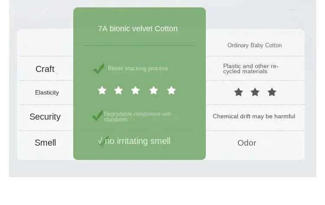Click Chemical drift may be harmful text
The width and height of the screenshot is (325, 205).
click(254, 116)
